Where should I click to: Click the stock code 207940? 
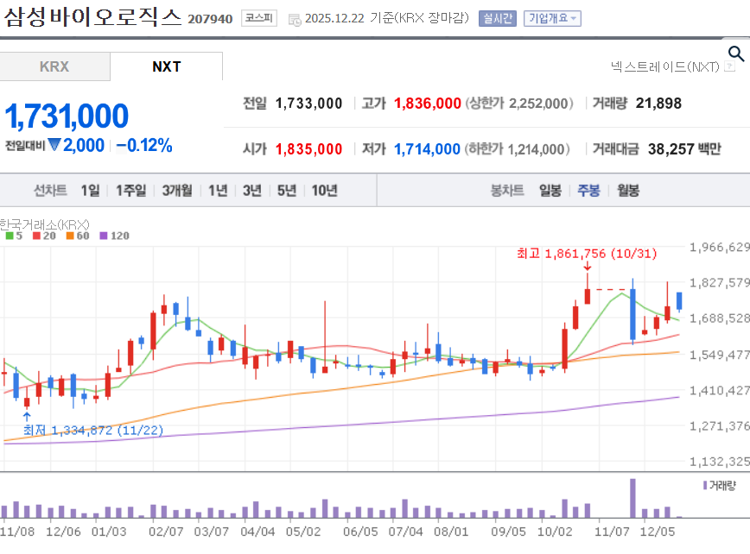coord(210,19)
